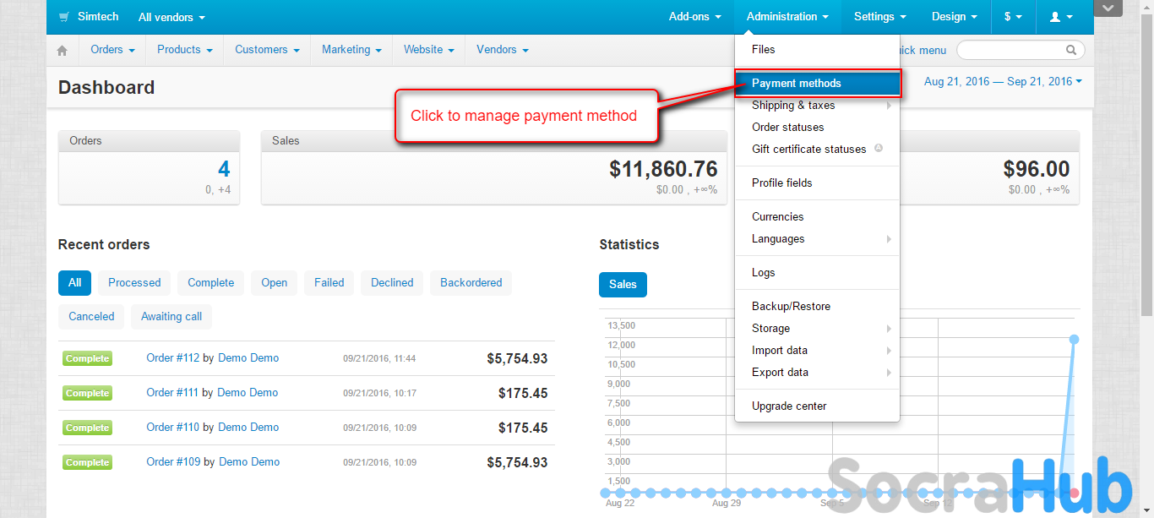The image size is (1154, 518).
Task: Click the red data point on chart
Action: pos(1074,493)
